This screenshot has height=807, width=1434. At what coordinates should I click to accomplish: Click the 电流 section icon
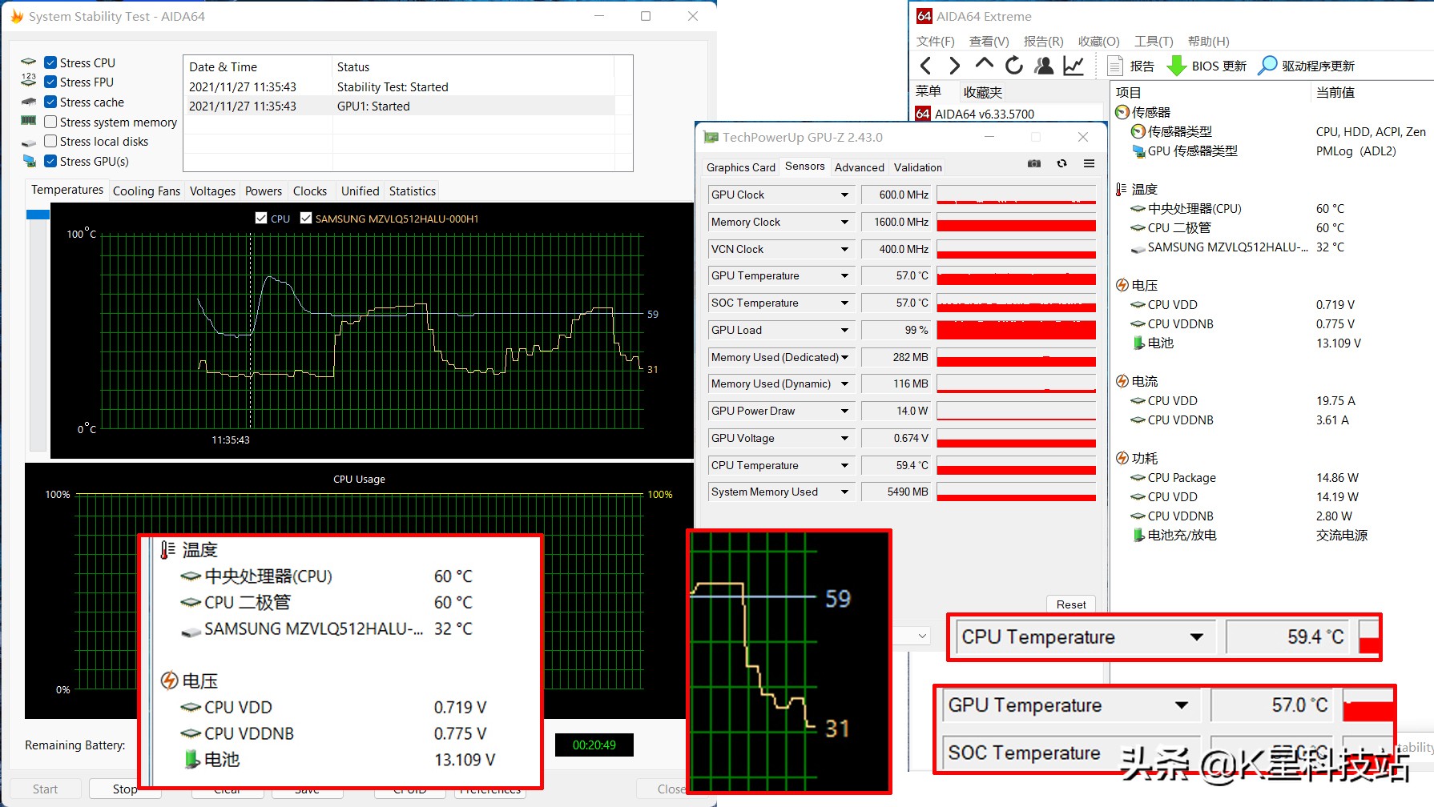pos(1122,381)
